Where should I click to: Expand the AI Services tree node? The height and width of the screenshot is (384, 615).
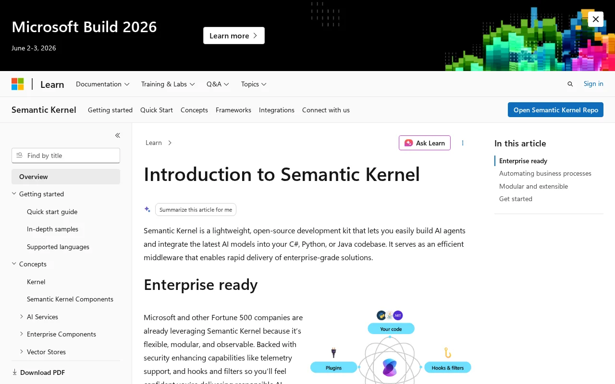pos(22,317)
